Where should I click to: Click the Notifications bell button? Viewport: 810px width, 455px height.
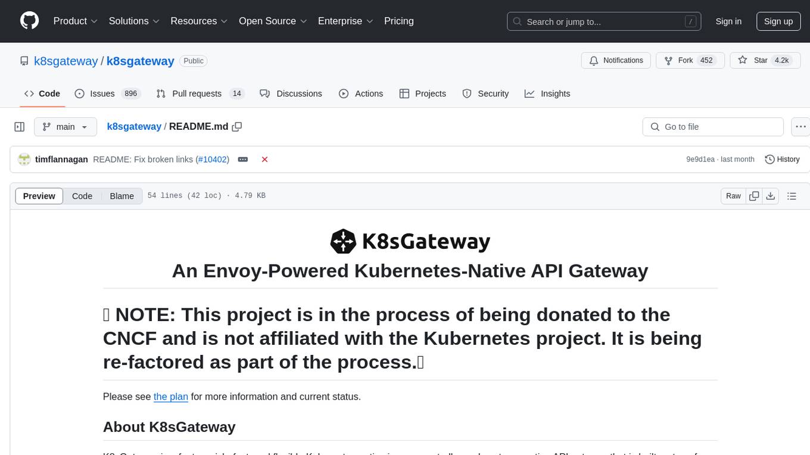click(x=616, y=61)
